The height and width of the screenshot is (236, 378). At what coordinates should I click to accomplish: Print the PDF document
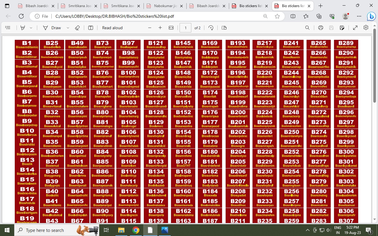pyautogui.click(x=321, y=28)
